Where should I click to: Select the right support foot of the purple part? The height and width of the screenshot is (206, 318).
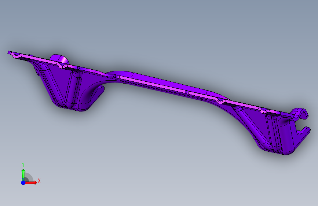[272, 130]
